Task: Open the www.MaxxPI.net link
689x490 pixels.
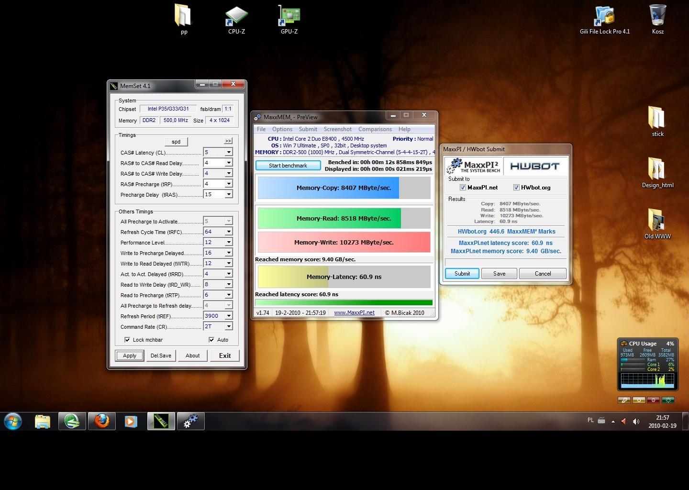Action: tap(354, 312)
